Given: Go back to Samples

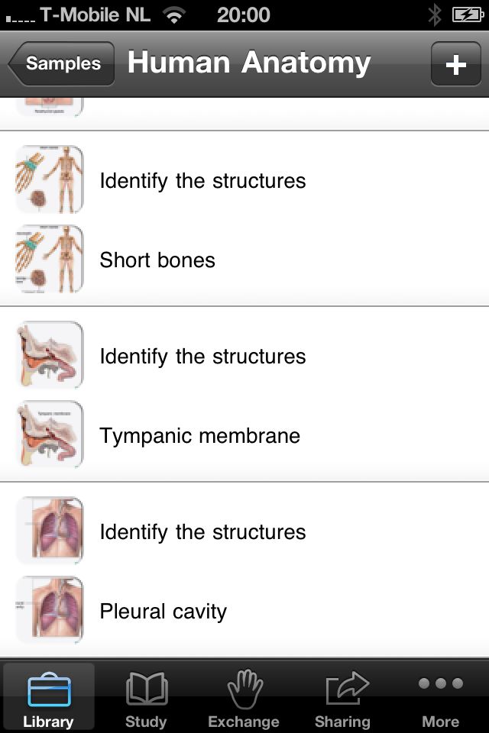Looking at the screenshot, I should coord(63,64).
